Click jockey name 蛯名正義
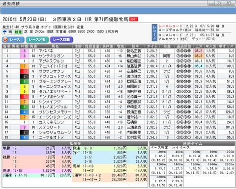The height and width of the screenshot is (189, 236). [134, 51]
